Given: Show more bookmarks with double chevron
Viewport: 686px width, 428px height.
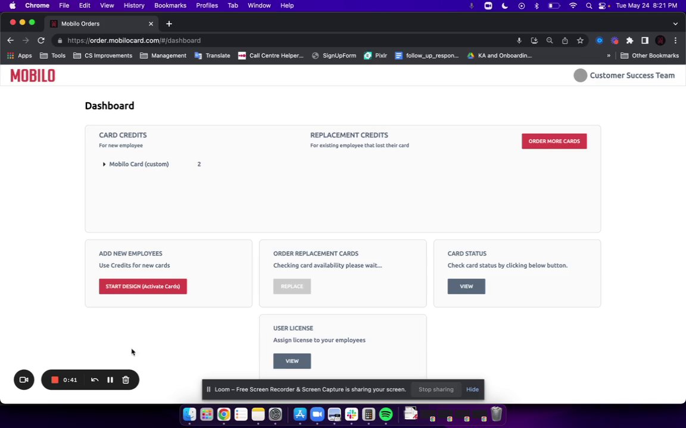Looking at the screenshot, I should pos(608,55).
